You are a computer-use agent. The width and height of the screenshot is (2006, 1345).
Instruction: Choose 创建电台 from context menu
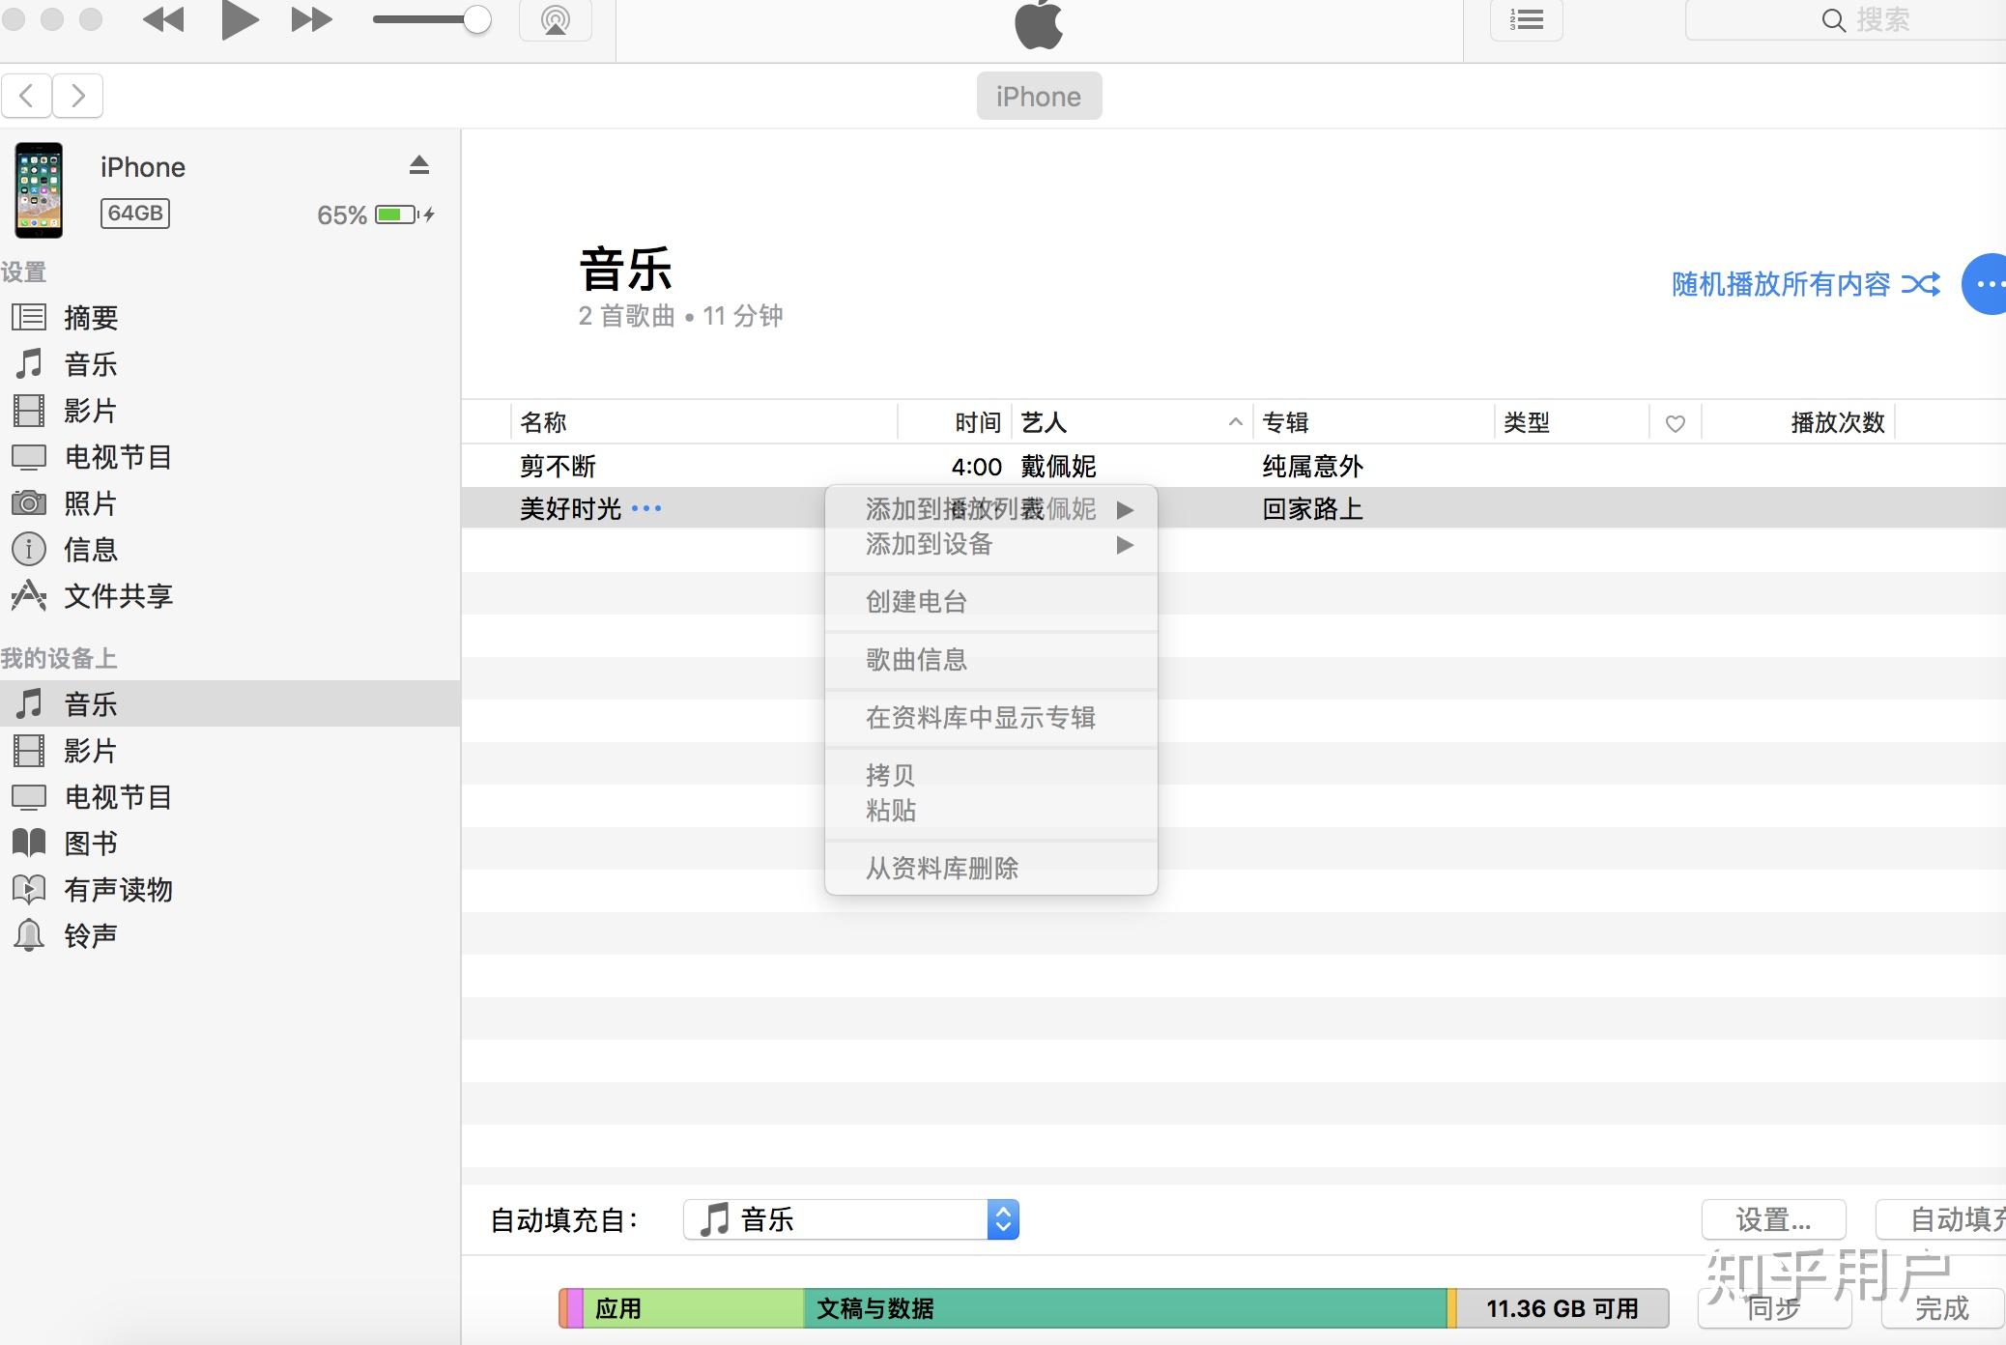(991, 602)
